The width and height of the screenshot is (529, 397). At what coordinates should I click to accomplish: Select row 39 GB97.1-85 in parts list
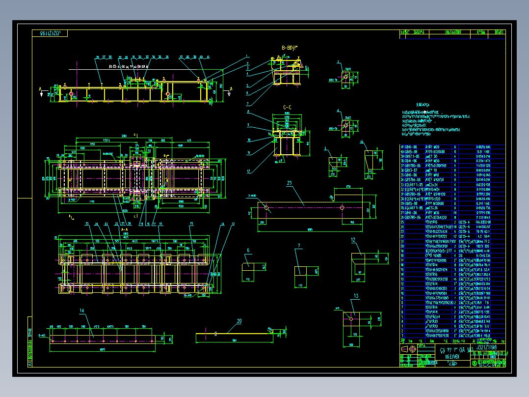[x=452, y=156]
